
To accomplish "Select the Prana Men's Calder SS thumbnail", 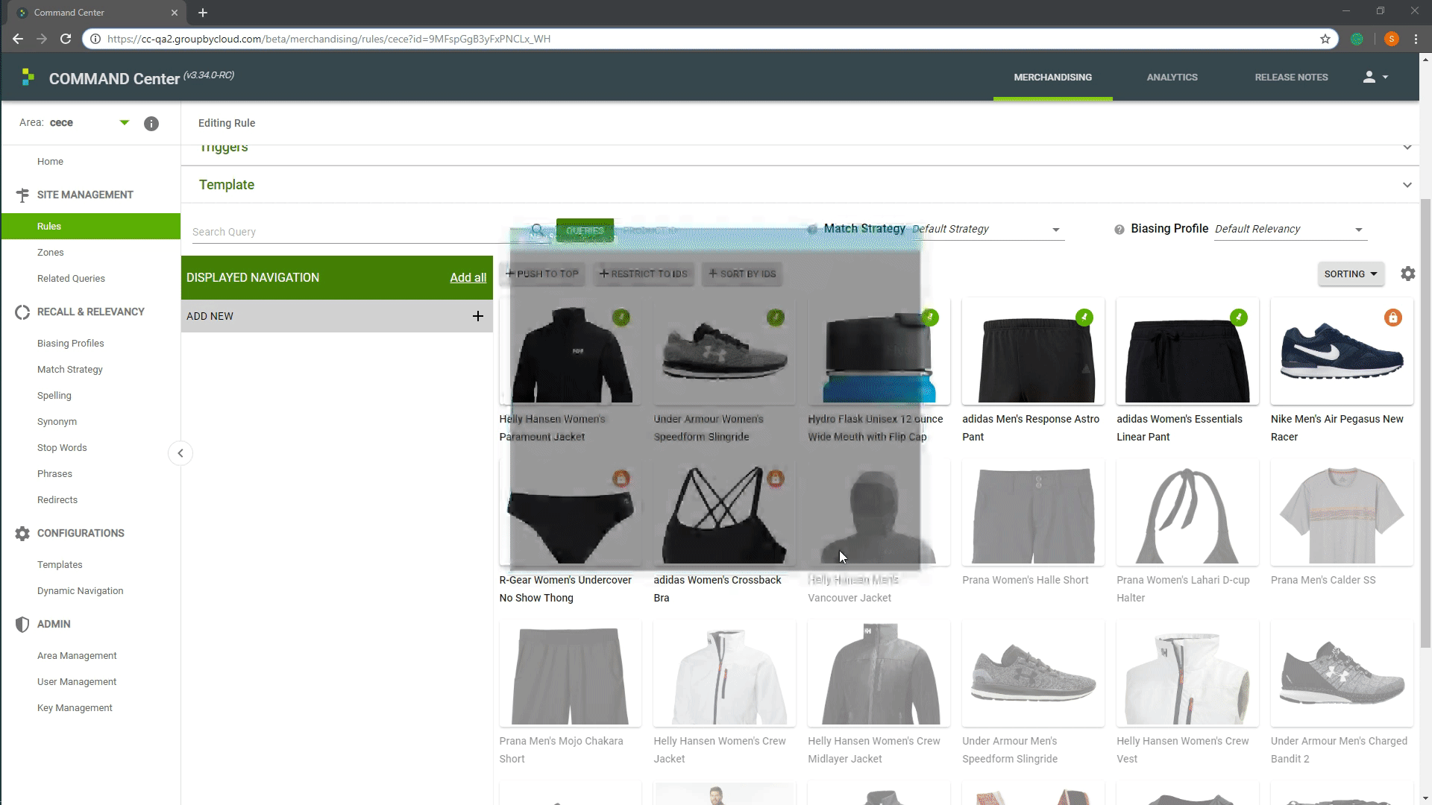I will pos(1341,512).
